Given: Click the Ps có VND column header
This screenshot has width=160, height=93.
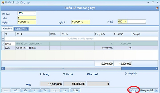Looking at the screenshot, I should coord(122,34).
